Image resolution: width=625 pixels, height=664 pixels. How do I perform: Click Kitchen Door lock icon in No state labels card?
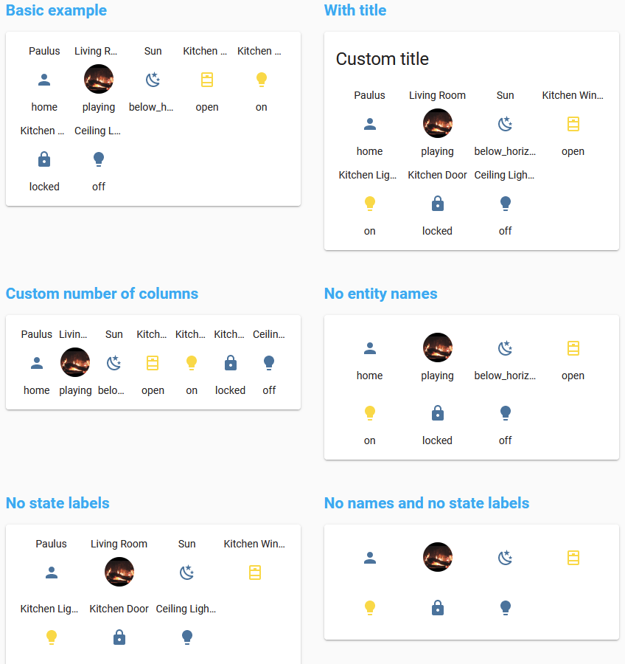pyautogui.click(x=119, y=637)
